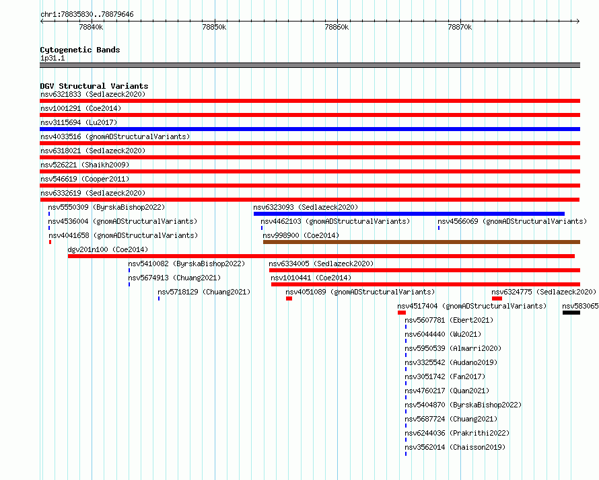The image size is (599, 480).
Task: Open nsv3325542 (Audano2019) label
Action: [451, 362]
